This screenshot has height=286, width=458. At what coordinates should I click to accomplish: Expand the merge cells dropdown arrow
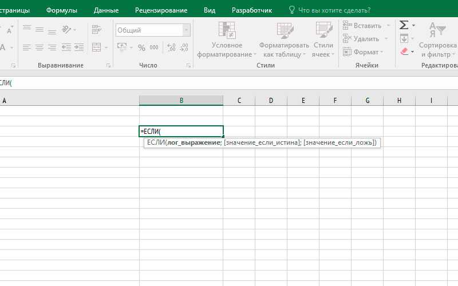106,47
